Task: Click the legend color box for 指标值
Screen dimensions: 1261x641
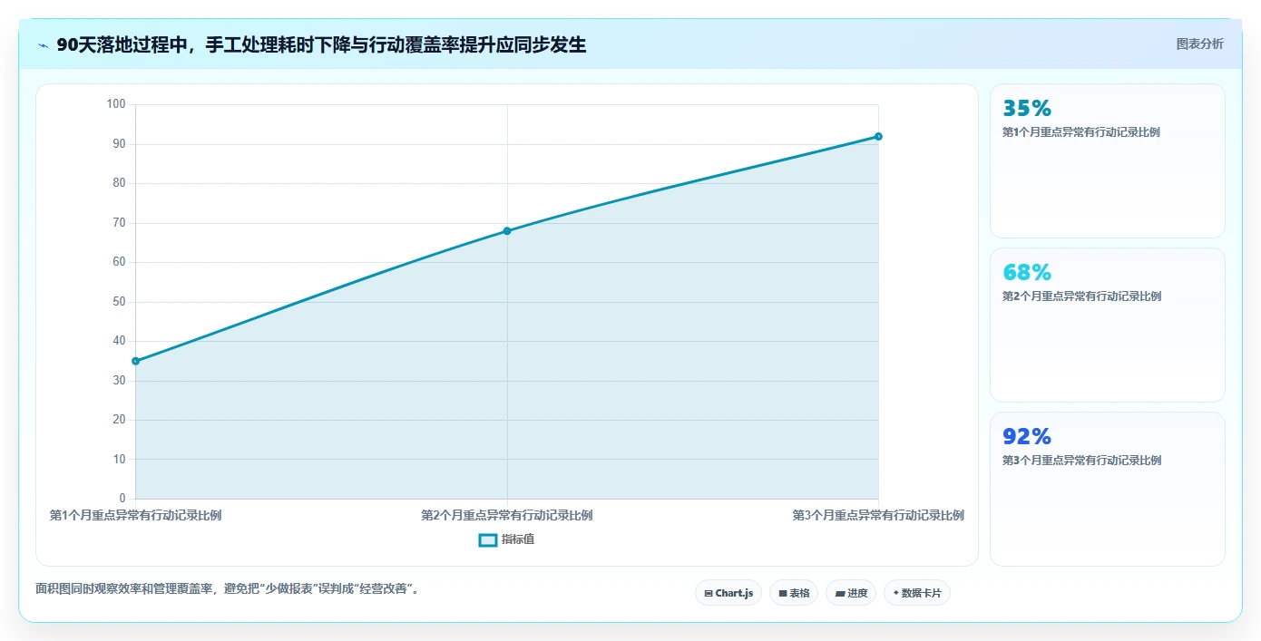Action: [487, 540]
